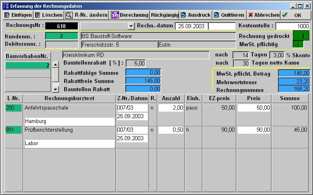Click the Rechnungskurztext column header
The height and width of the screenshot is (195, 313).
point(70,99)
